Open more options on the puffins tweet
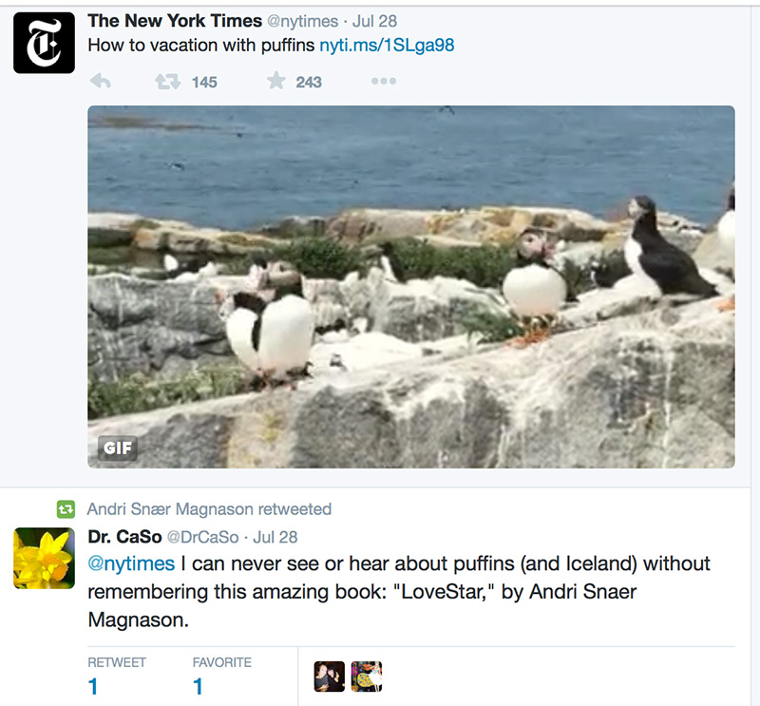This screenshot has width=760, height=706. (x=382, y=83)
